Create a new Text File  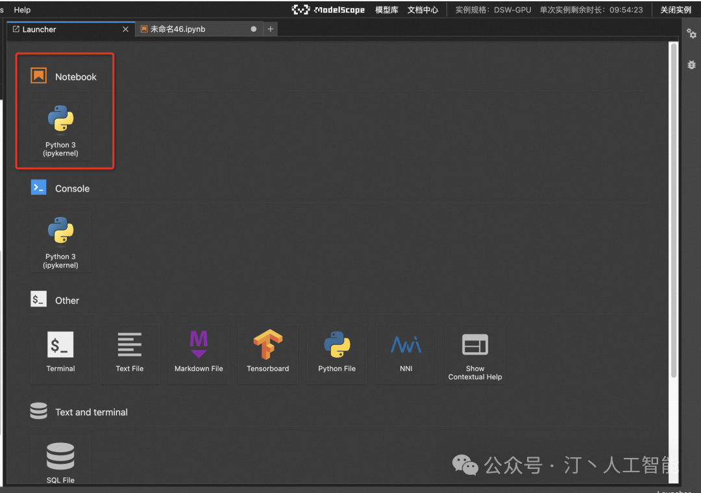pos(130,353)
